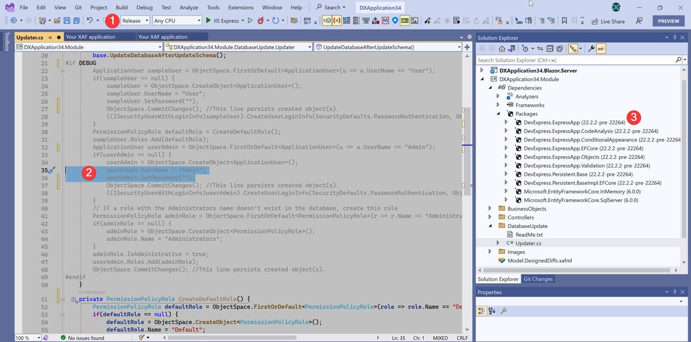Click the Send Feedback icon near PREVIEW
The height and width of the screenshot is (342, 691).
pyautogui.click(x=640, y=21)
